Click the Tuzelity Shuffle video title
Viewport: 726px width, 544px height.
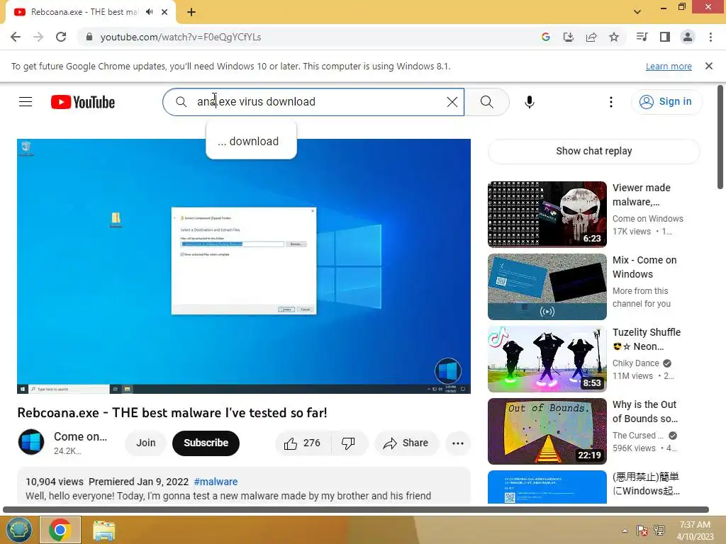point(647,339)
